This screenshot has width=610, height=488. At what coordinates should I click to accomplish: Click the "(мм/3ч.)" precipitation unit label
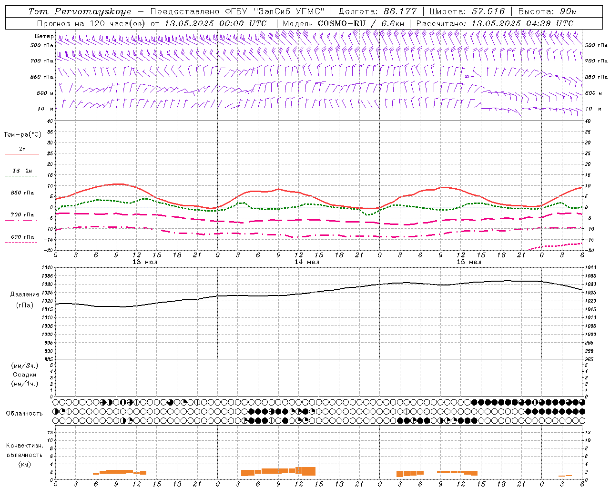point(25,366)
